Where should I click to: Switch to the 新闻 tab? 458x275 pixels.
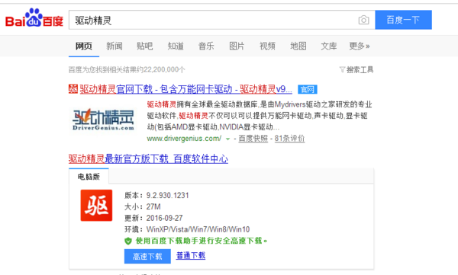(114, 46)
